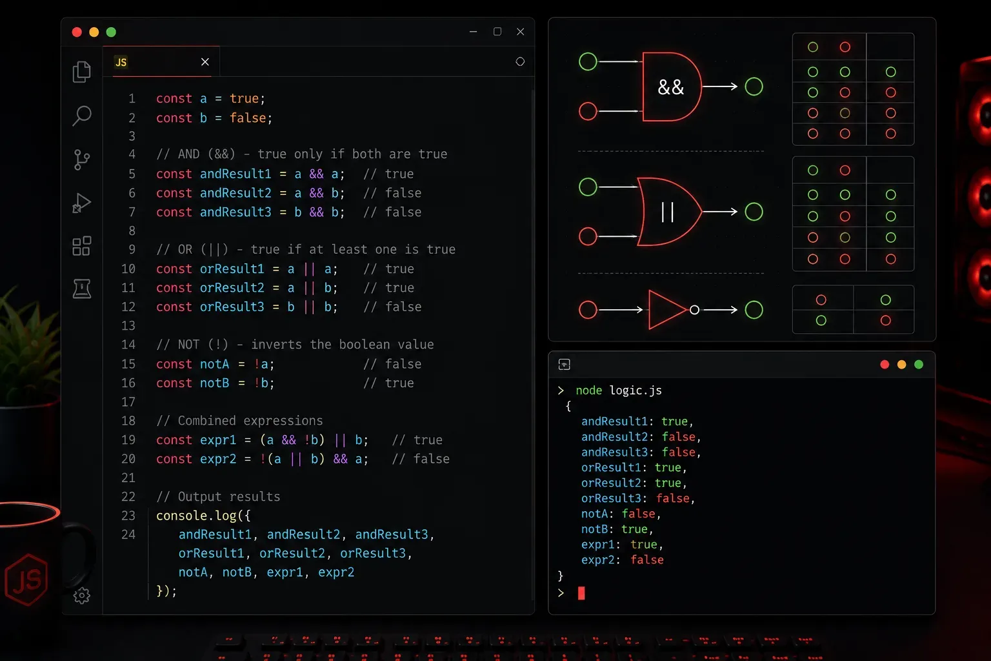The width and height of the screenshot is (991, 661).
Task: Click 'orResult1: true,' in terminal output
Action: coord(634,467)
